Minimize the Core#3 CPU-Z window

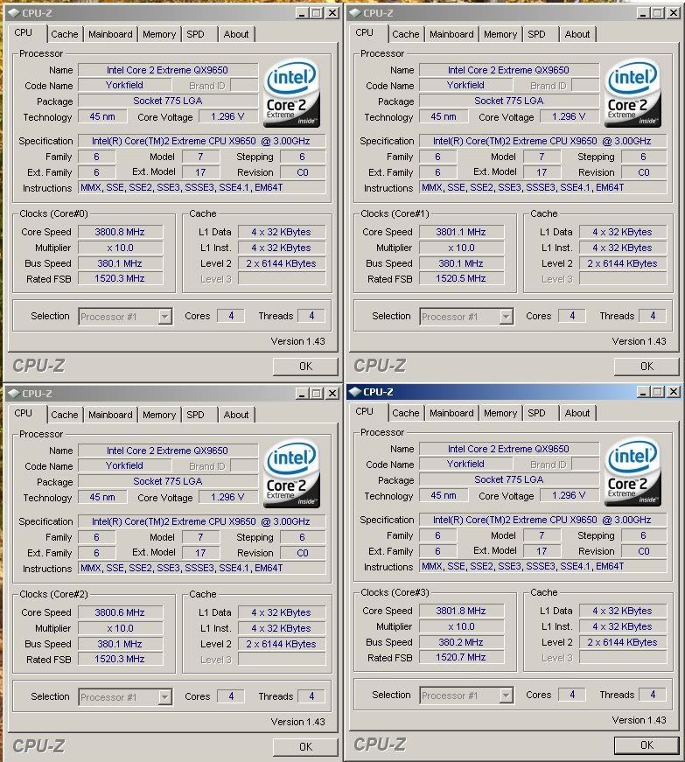pyautogui.click(x=643, y=392)
